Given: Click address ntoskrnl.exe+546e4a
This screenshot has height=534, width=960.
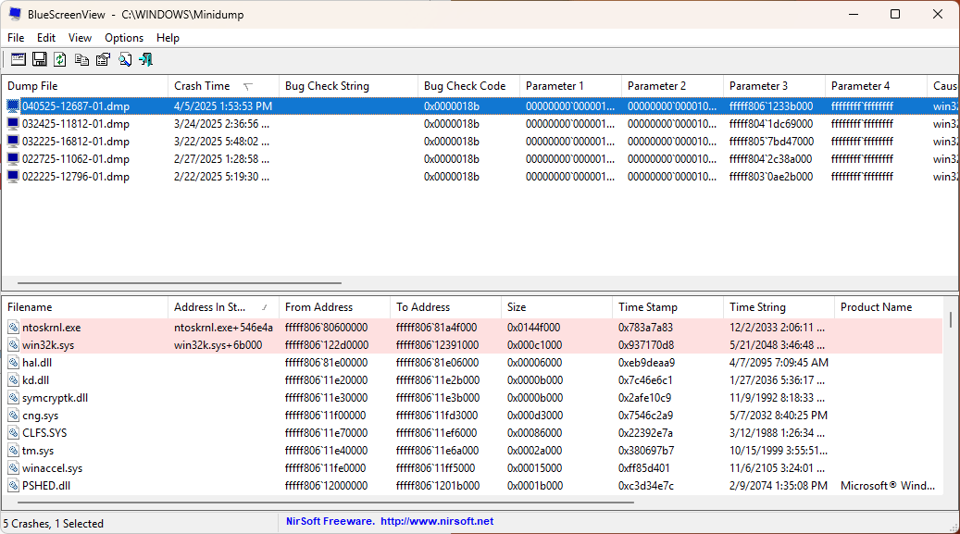Looking at the screenshot, I should click(x=223, y=328).
